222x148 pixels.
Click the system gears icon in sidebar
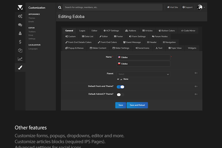click(20, 16)
